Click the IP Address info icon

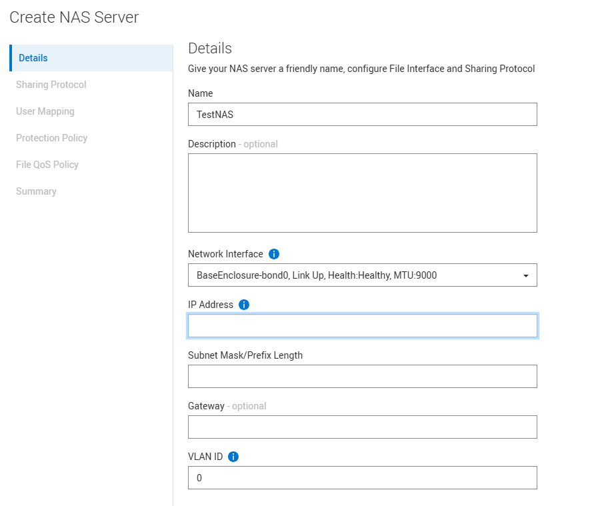tap(243, 305)
